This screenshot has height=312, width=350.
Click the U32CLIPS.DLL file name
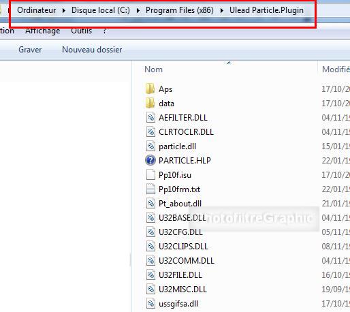pyautogui.click(x=183, y=247)
